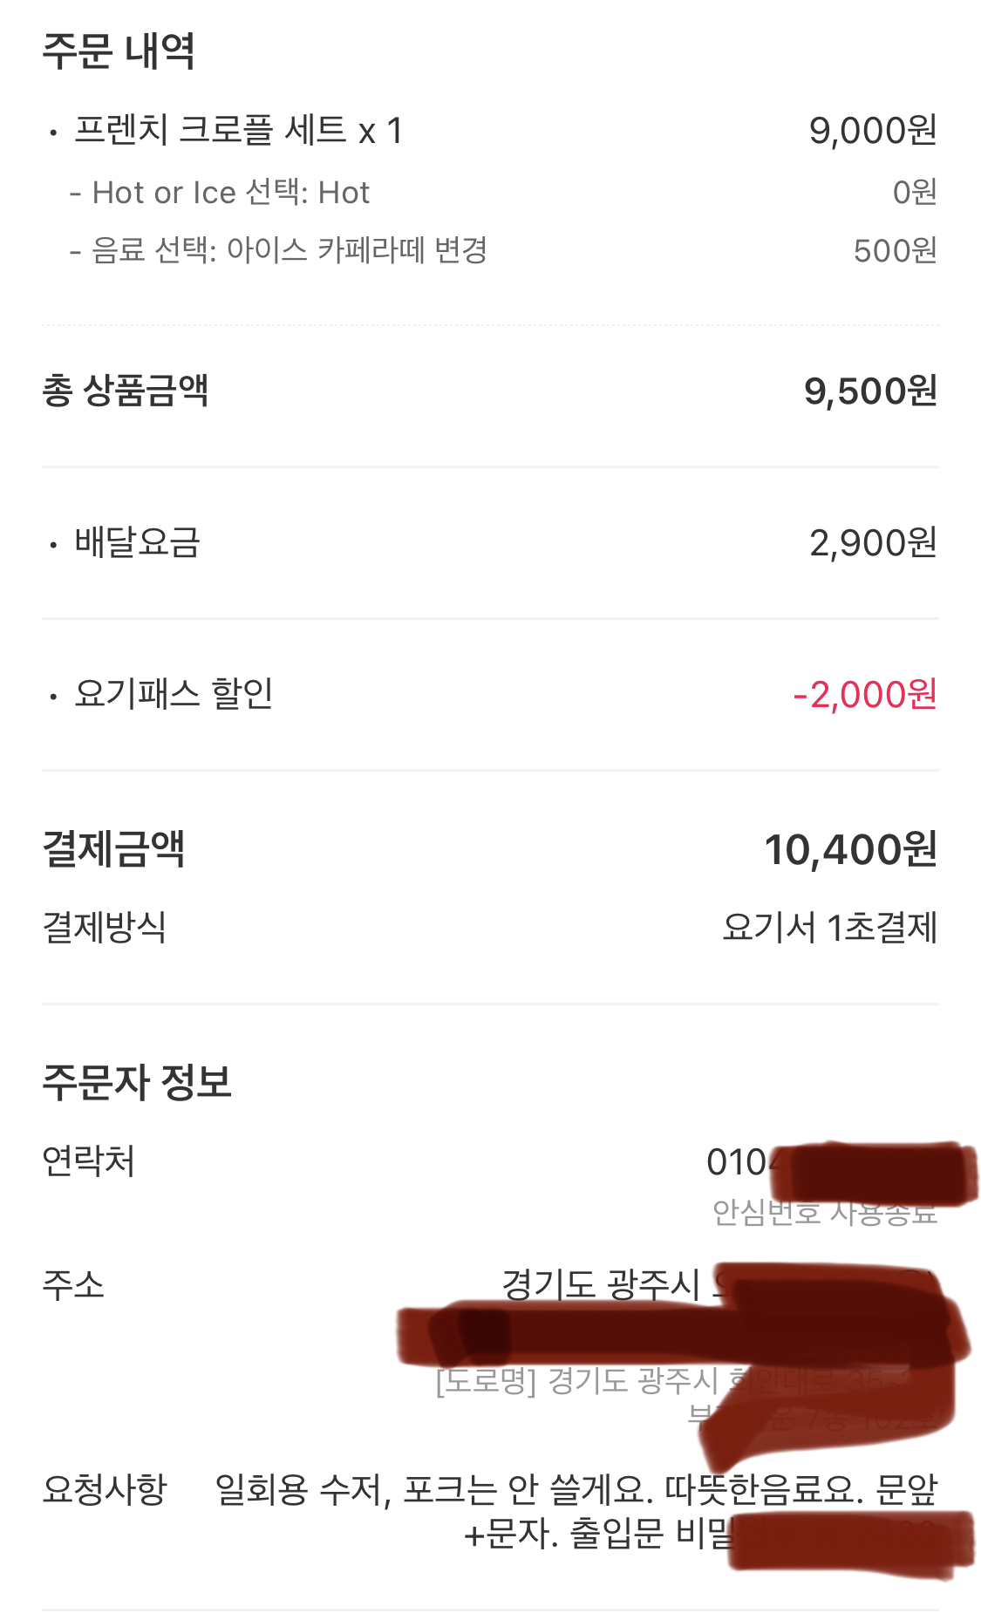Image resolution: width=981 pixels, height=1620 pixels.
Task: Click the red -2,000원 discount amount
Action: tap(864, 695)
